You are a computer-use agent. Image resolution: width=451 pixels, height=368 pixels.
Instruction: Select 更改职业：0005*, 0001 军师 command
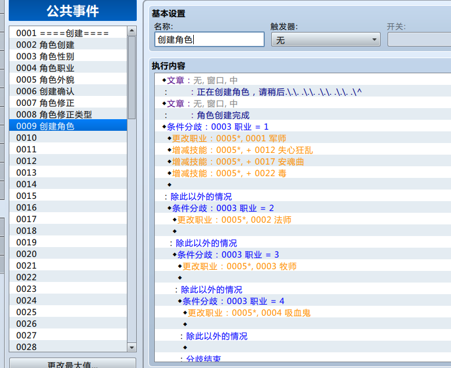(x=303, y=138)
